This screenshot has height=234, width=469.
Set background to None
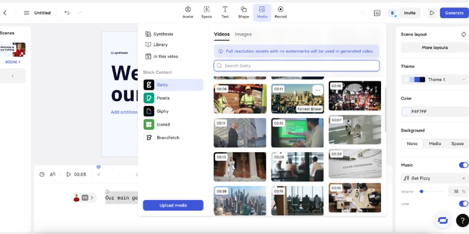click(x=412, y=143)
